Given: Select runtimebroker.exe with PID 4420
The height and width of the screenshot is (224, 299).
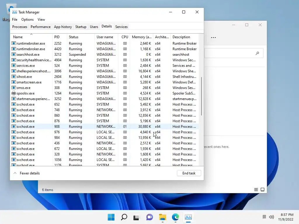Looking at the screenshot, I should [x=105, y=49].
